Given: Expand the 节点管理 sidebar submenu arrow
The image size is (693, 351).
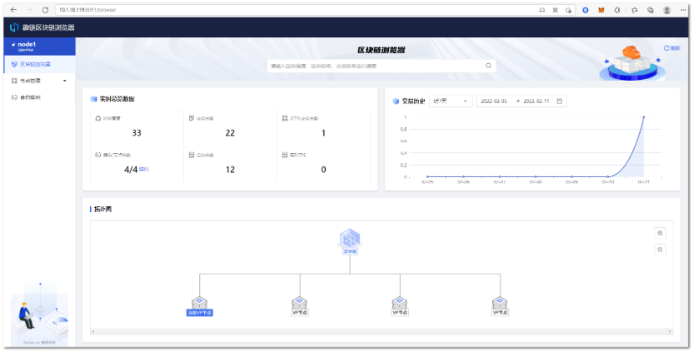Looking at the screenshot, I should coord(65,81).
